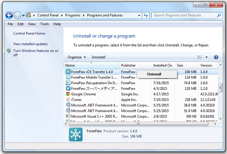This screenshot has height=154, width=227.
Task: Click the FonePaw Mobile Transfer icon
Action: coord(68,77)
